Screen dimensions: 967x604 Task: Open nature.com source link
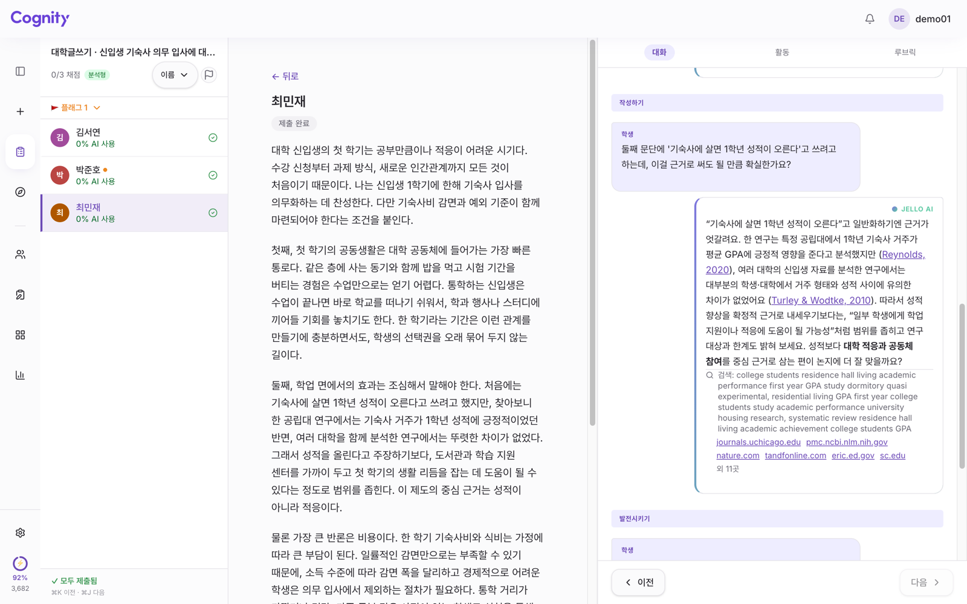[x=738, y=455]
